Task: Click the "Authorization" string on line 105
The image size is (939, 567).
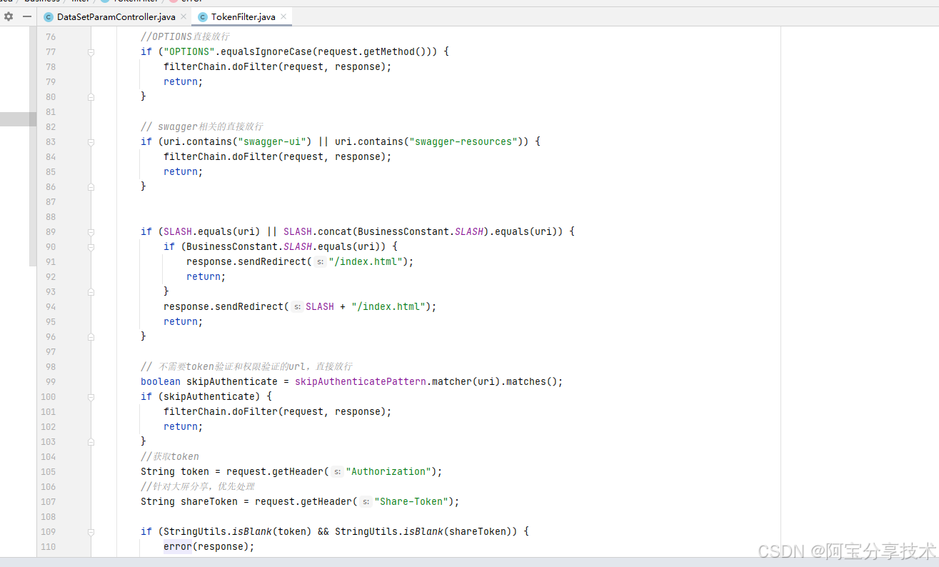Action: (389, 472)
